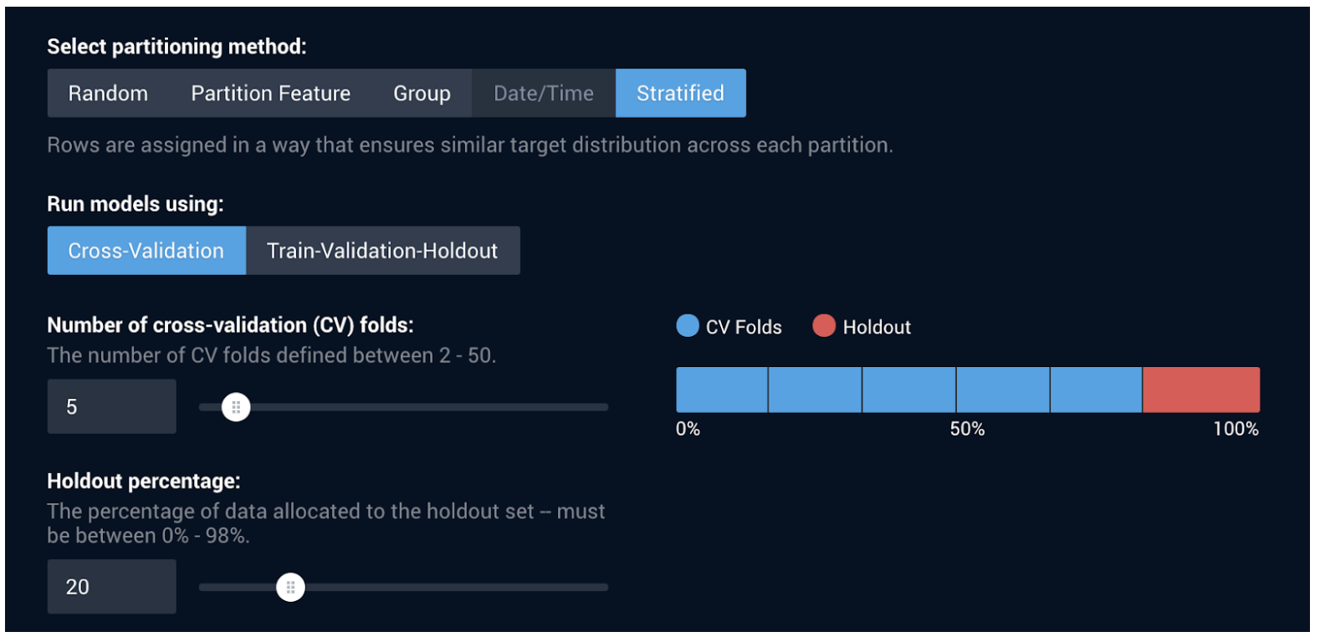The height and width of the screenshot is (642, 1320).
Task: Click the blue CV Folds legend dot
Action: pos(686,326)
